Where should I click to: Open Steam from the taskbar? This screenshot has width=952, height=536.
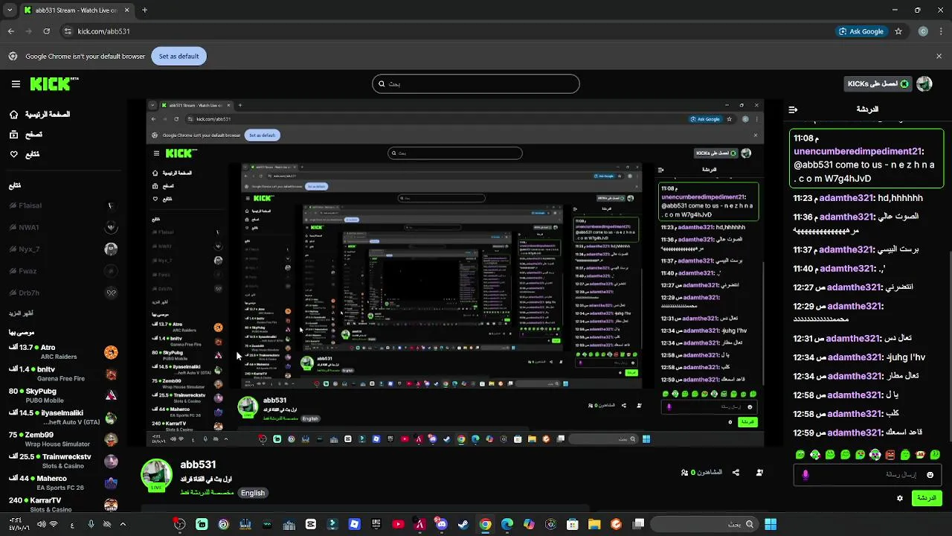point(463,524)
